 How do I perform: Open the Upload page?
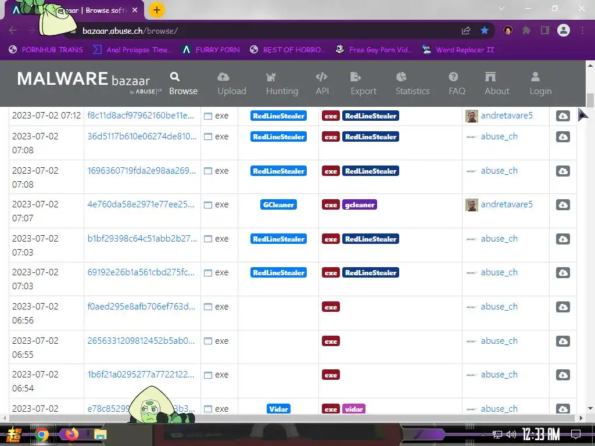click(x=231, y=84)
